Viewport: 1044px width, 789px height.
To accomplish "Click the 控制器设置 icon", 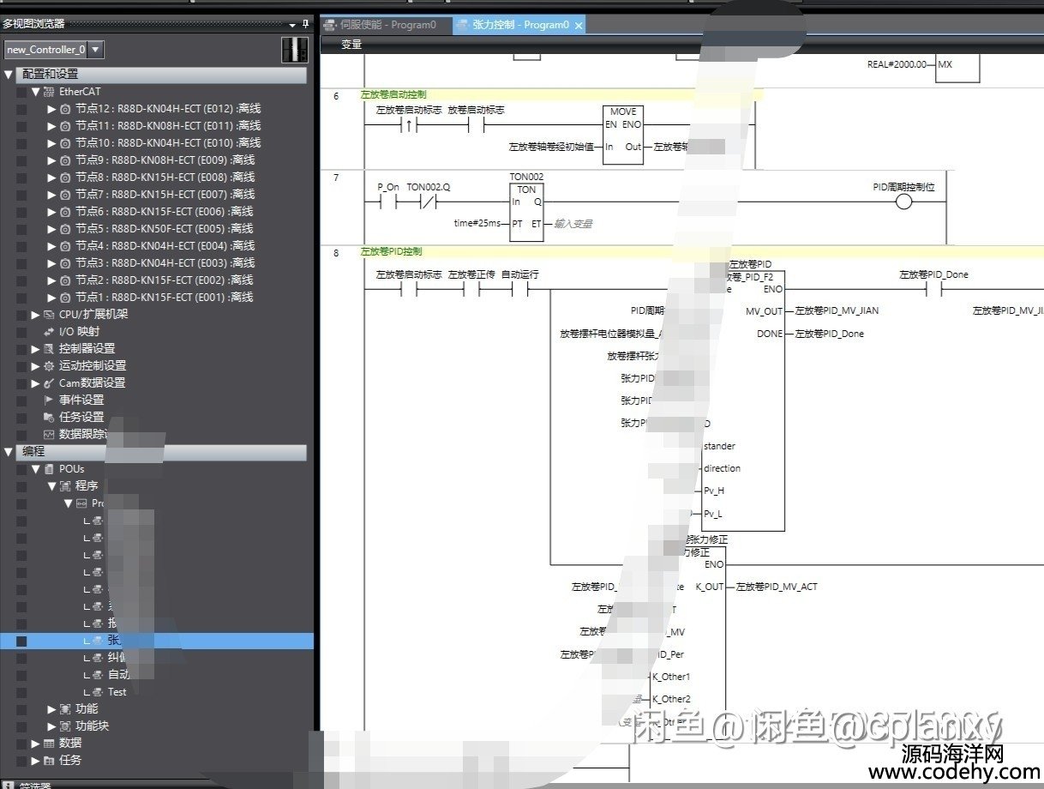I will tap(49, 349).
